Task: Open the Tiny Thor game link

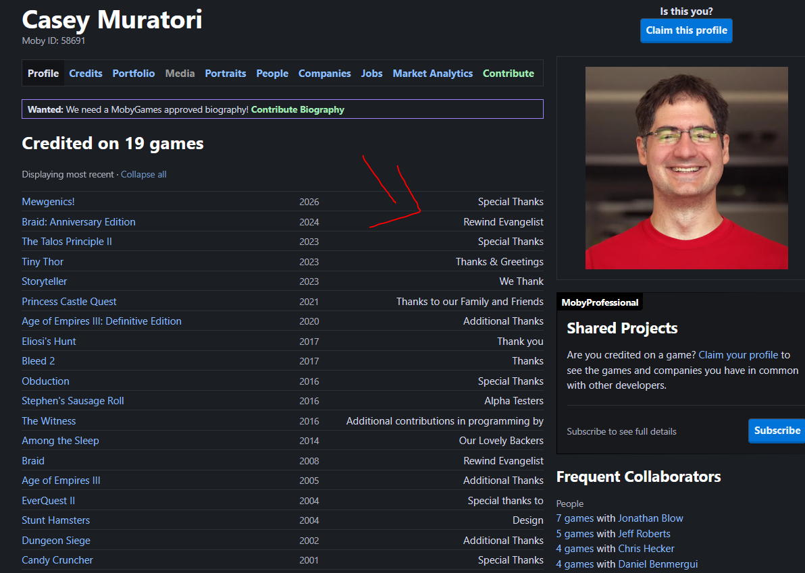Action: (x=43, y=262)
